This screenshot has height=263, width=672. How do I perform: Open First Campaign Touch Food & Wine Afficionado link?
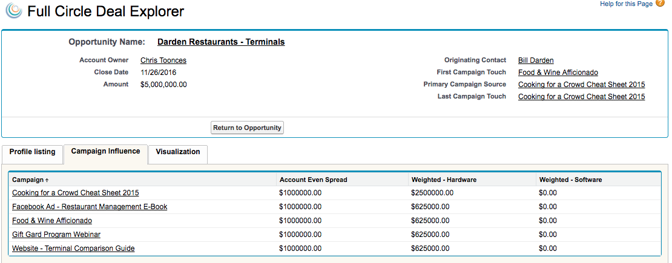pos(558,73)
